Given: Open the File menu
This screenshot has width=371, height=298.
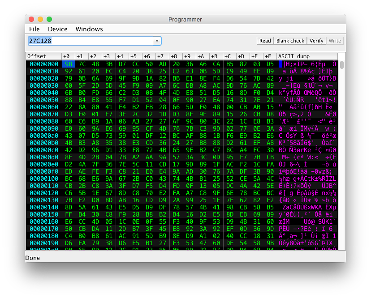Looking at the screenshot, I should tap(35, 29).
